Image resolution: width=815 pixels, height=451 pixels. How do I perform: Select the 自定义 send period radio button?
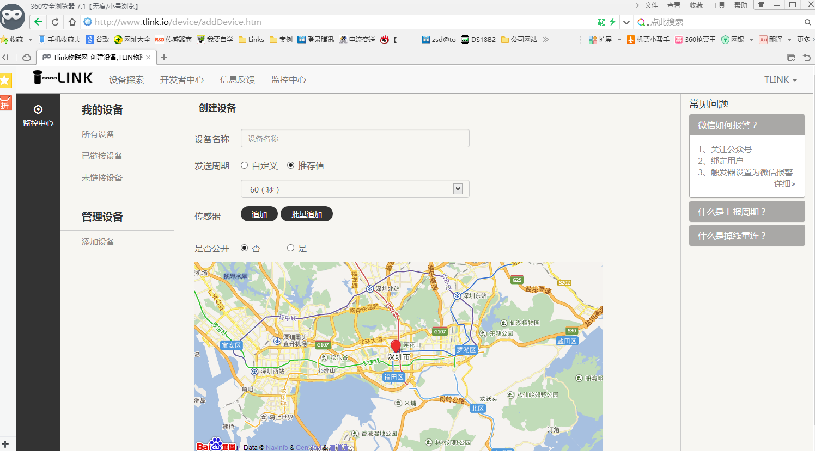tap(244, 165)
